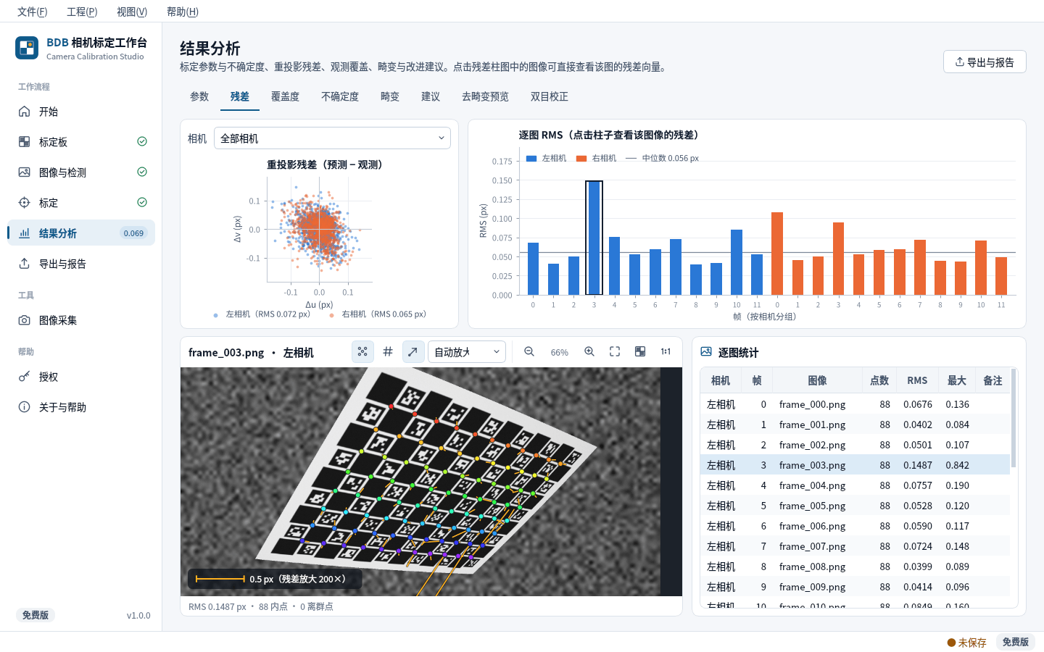Click the BDB app logo icon
This screenshot has height=652, width=1044.
(27, 48)
